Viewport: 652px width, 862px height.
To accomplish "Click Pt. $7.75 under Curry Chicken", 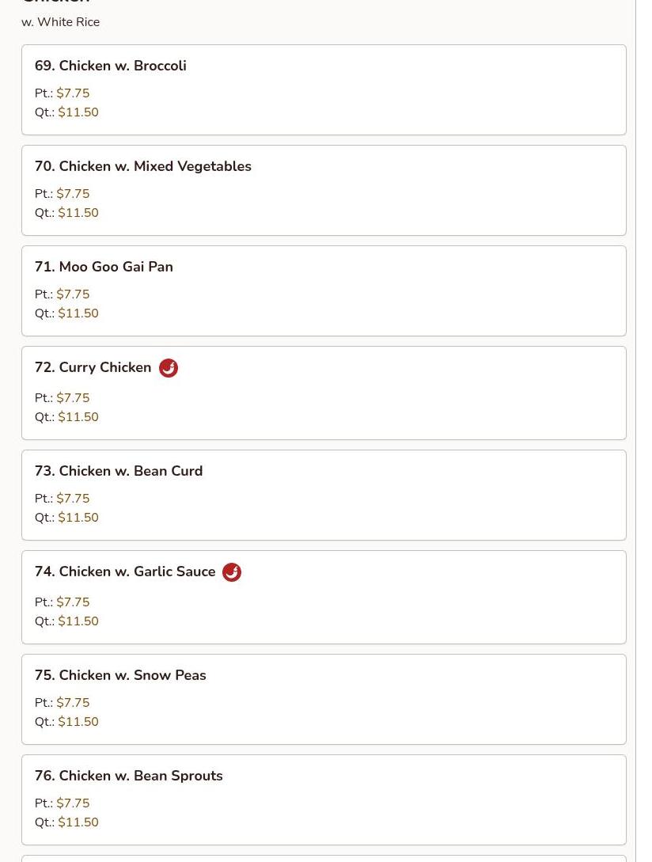I will 63,397.
